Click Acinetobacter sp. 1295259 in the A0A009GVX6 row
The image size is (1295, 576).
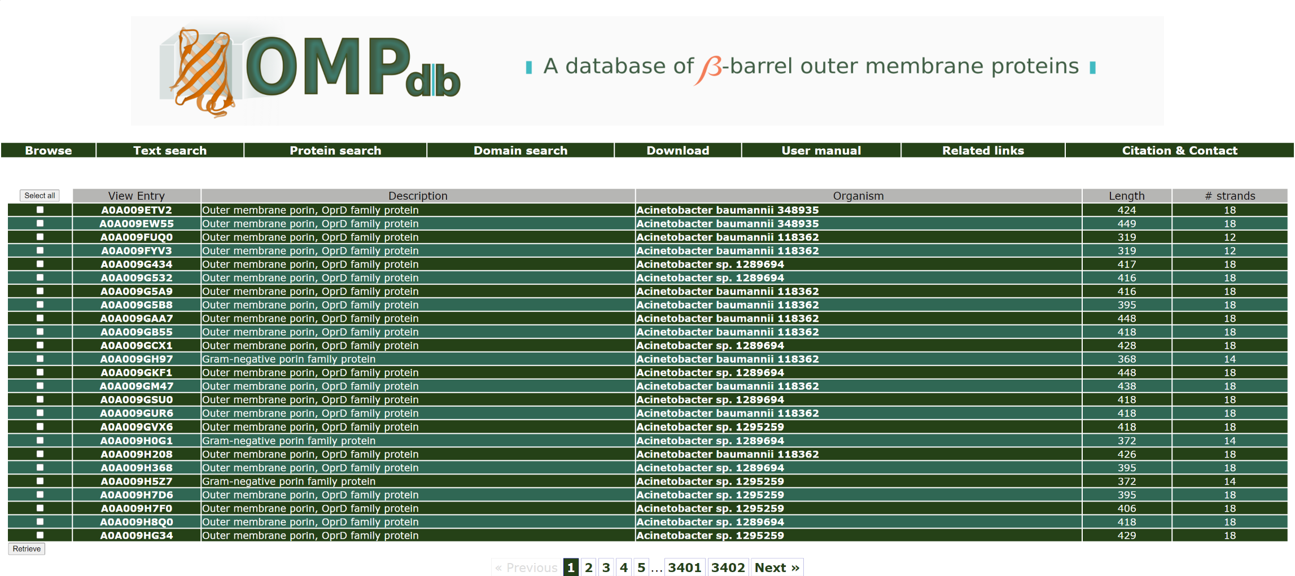710,427
